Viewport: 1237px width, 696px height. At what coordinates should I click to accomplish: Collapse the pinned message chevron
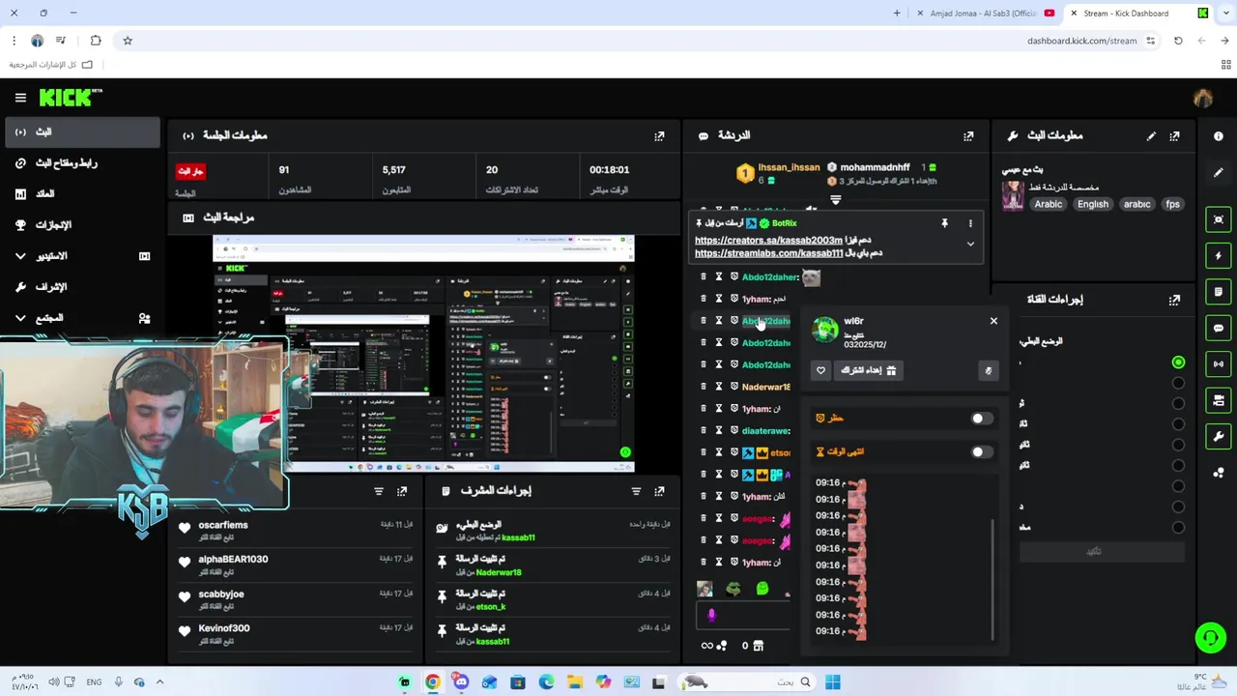click(x=970, y=245)
